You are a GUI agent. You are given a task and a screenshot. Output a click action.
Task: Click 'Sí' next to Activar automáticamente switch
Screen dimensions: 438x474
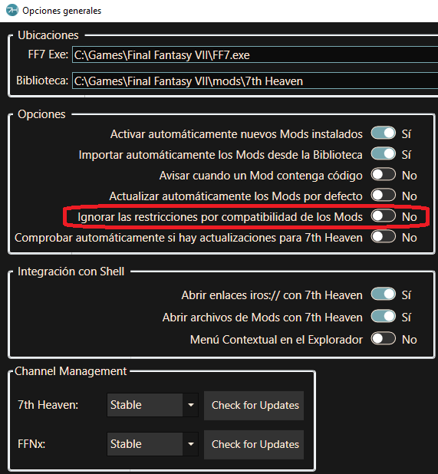click(407, 133)
